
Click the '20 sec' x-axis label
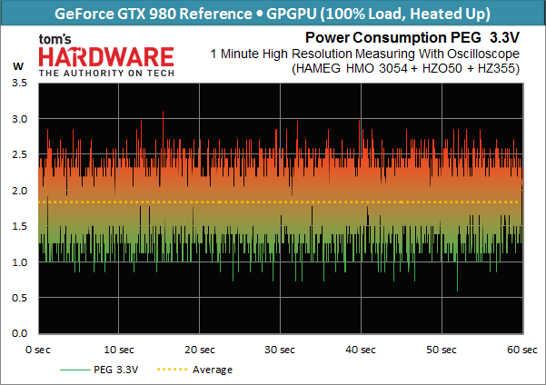(x=200, y=350)
